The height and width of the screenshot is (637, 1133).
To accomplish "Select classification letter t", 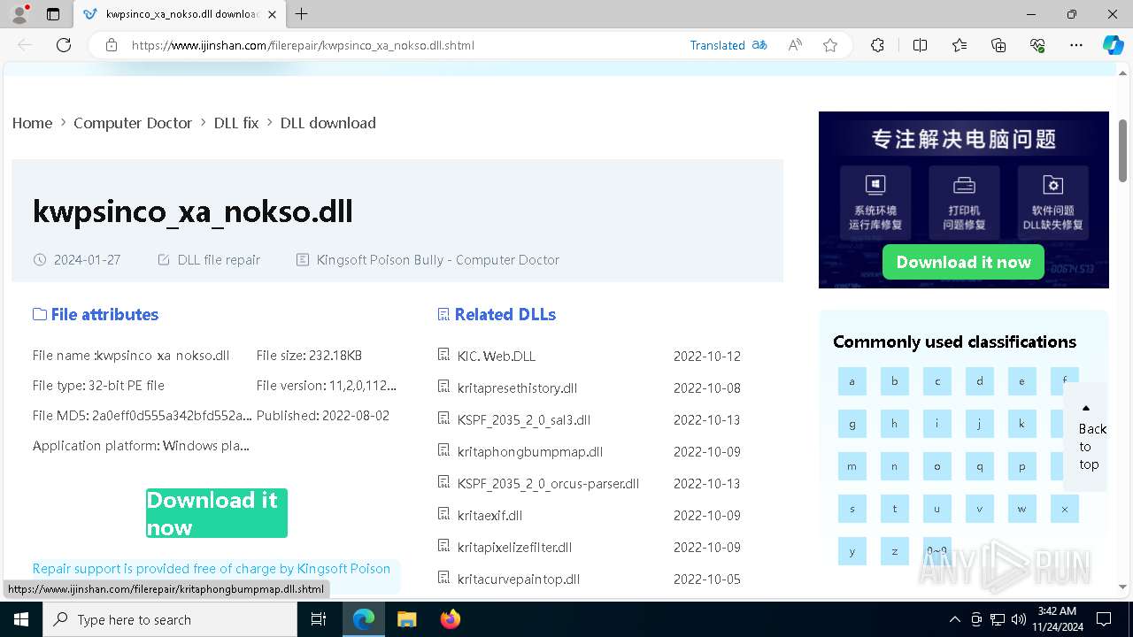I will [895, 509].
